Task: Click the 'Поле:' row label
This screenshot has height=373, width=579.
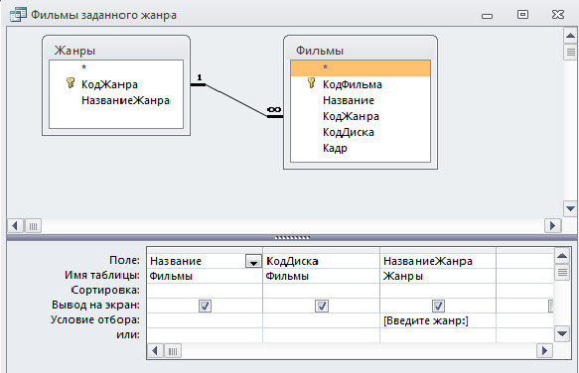Action: coord(125,261)
